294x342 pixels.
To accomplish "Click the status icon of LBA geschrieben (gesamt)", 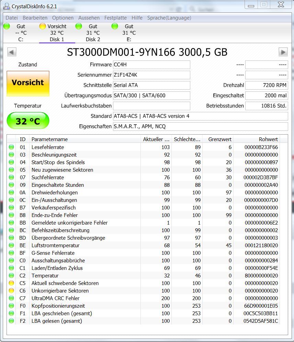I will tap(11, 313).
